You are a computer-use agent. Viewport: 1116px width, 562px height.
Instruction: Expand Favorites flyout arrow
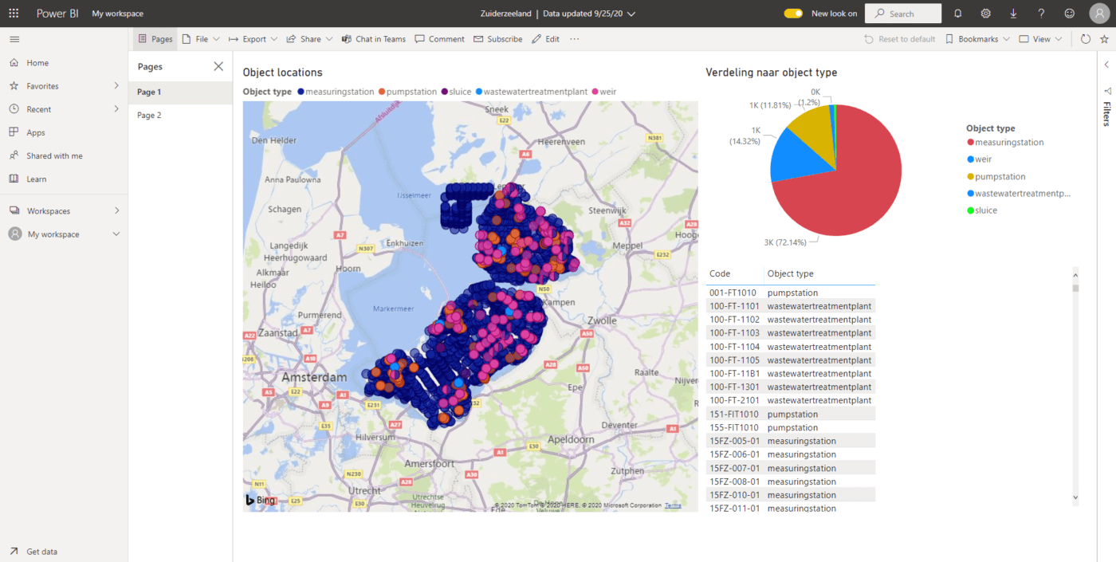click(x=116, y=86)
